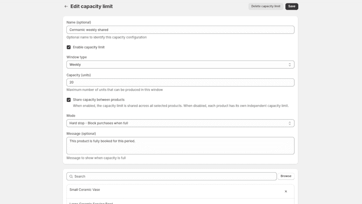Viewport: 362px width, 204px height.
Task: Remove Small Ceramic Vase from list
Action: [x=286, y=191]
